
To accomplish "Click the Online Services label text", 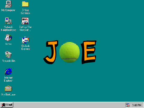I will tap(25, 12).
